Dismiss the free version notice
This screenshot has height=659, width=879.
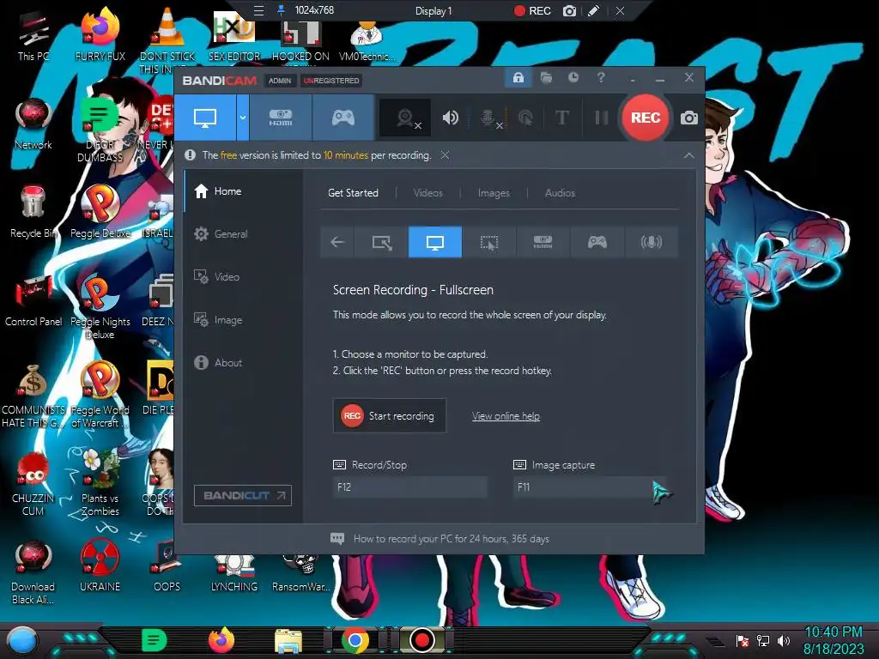tap(445, 155)
